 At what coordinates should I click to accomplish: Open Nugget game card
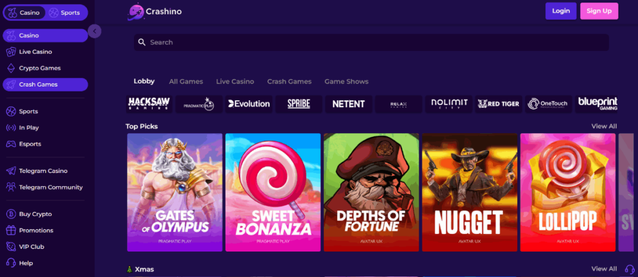coord(470,192)
